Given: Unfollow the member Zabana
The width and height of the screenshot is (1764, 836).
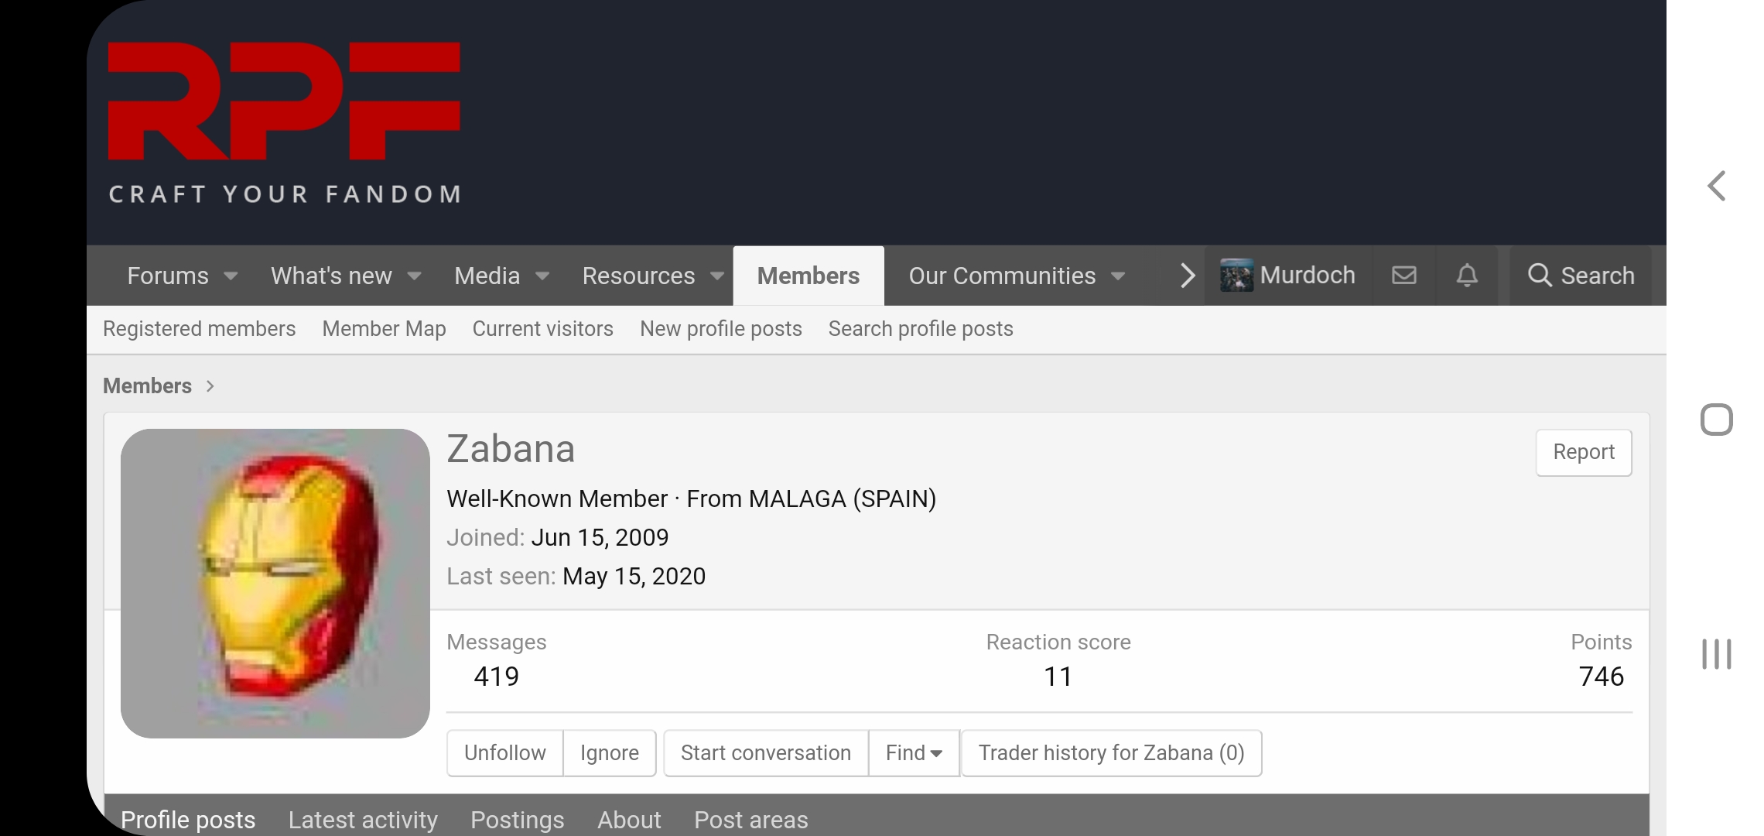Looking at the screenshot, I should point(505,753).
